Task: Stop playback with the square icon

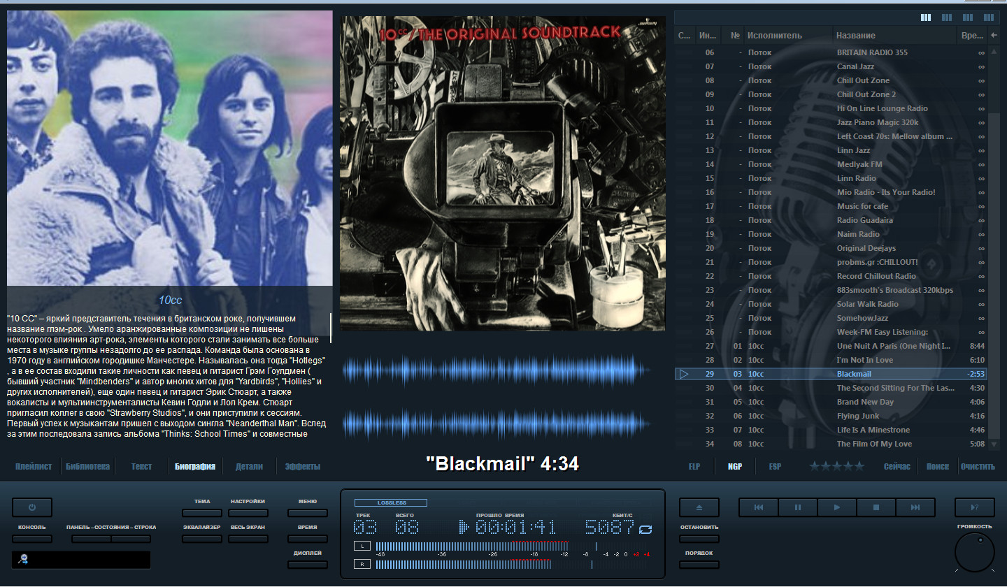Action: (x=876, y=507)
